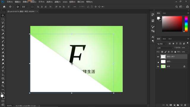Open more options ellipsis in options bar
Image resolution: width=190 pixels, height=107 pixels.
[x=75, y=7]
